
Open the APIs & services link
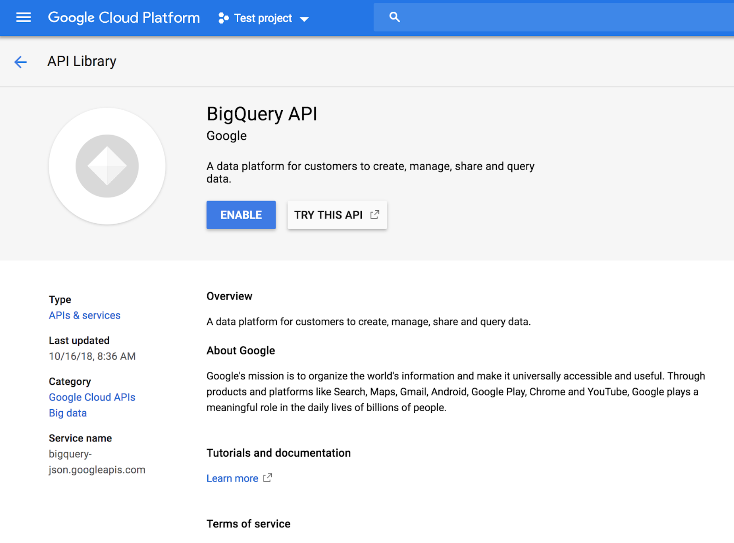click(85, 315)
